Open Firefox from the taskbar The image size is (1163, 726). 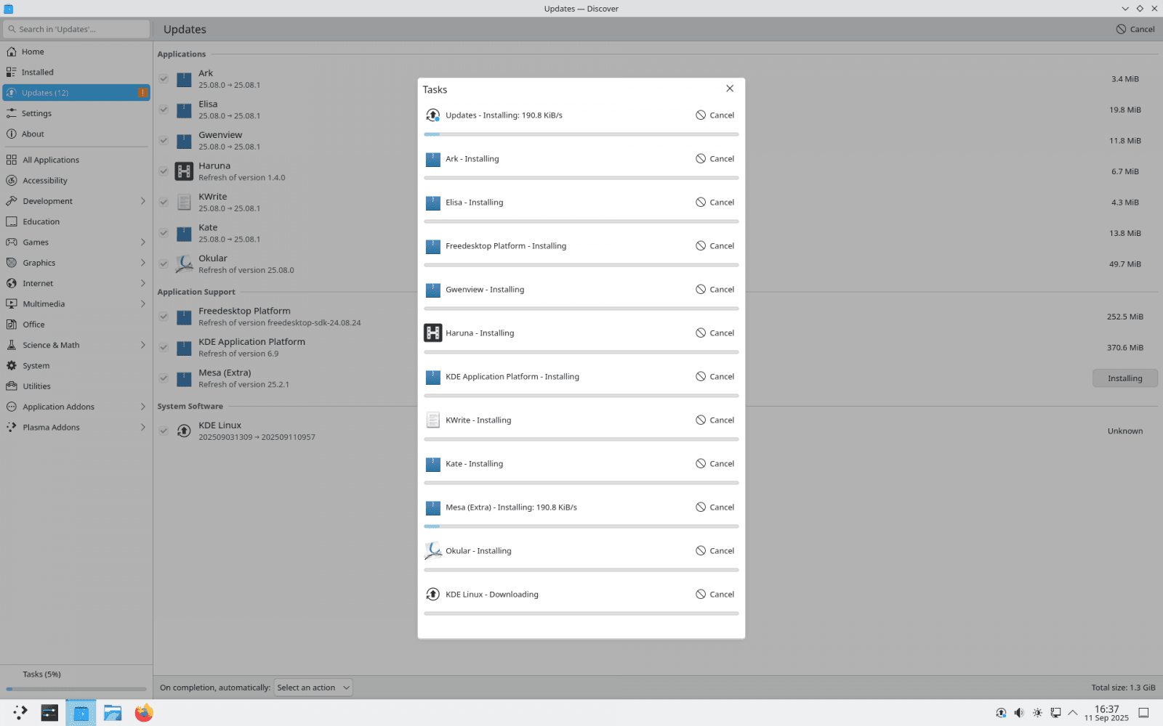[x=144, y=713]
